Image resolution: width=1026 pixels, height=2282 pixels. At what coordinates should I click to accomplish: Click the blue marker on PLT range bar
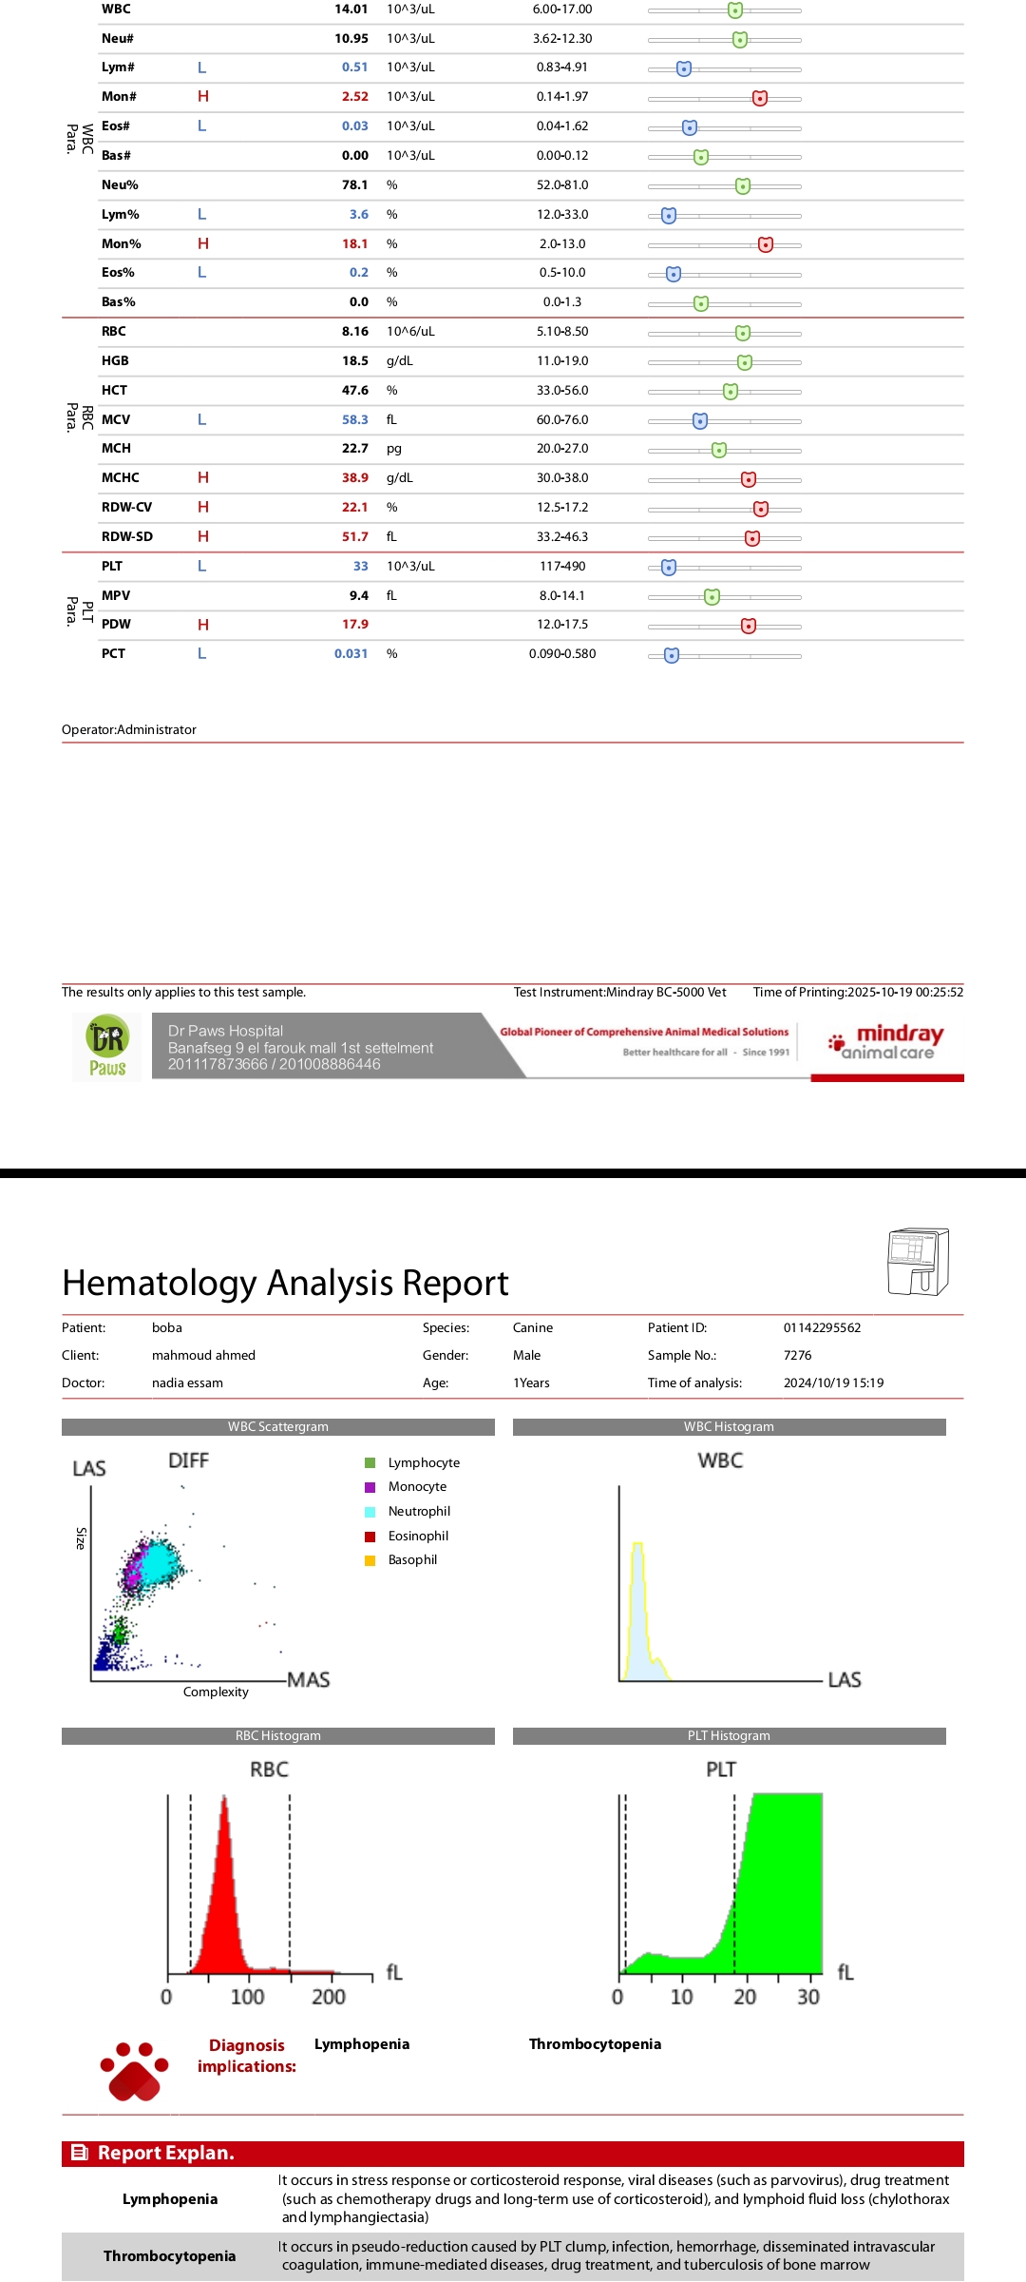669,568
